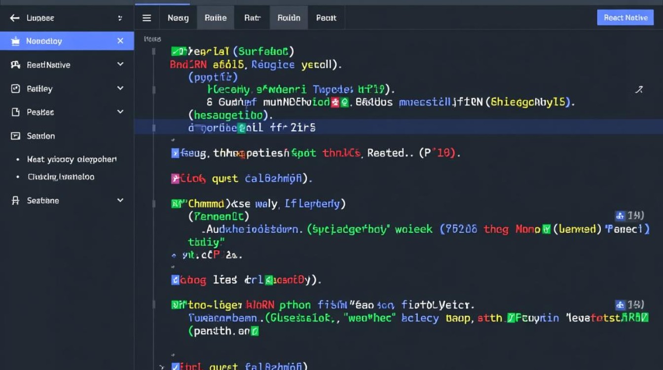Toggle the blue checkbox on the bottom code line
Screen dimensions: 663x370
pyautogui.click(x=175, y=366)
